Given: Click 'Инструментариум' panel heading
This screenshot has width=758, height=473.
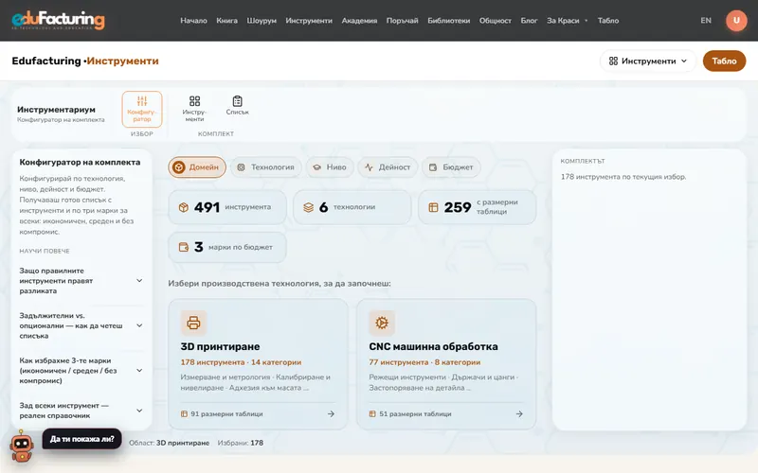Looking at the screenshot, I should click(56, 109).
